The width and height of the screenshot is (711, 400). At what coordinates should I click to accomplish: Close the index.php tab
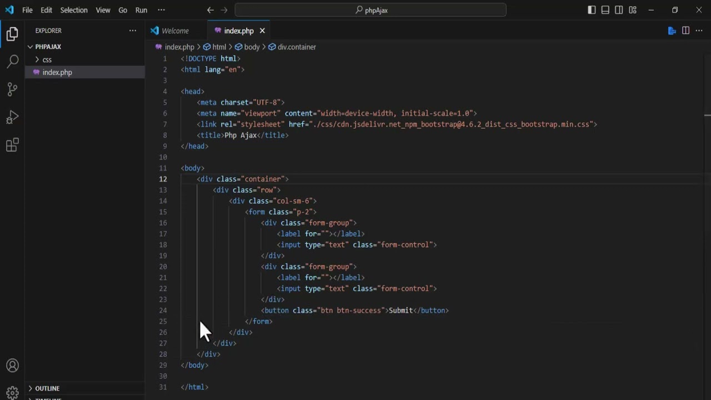[262, 31]
